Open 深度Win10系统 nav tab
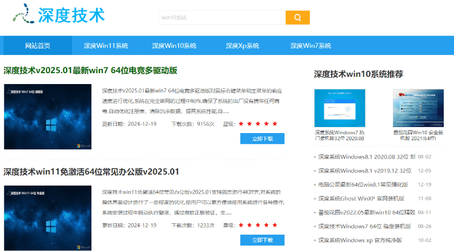Viewport: 454px width, 251px height. (174, 46)
